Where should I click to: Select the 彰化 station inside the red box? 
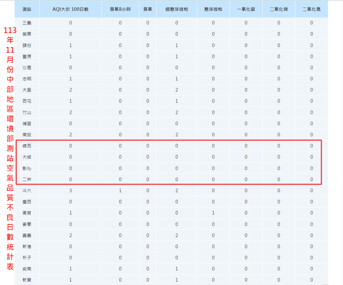27,168
